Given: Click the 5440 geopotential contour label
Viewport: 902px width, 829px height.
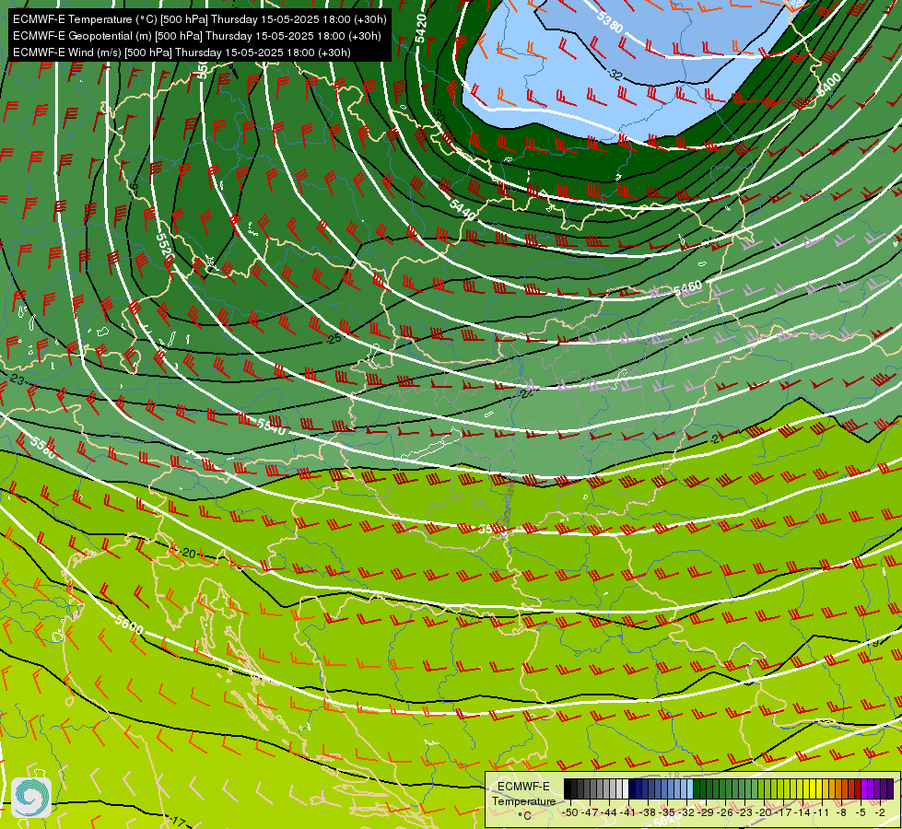Looking at the screenshot, I should (x=463, y=210).
